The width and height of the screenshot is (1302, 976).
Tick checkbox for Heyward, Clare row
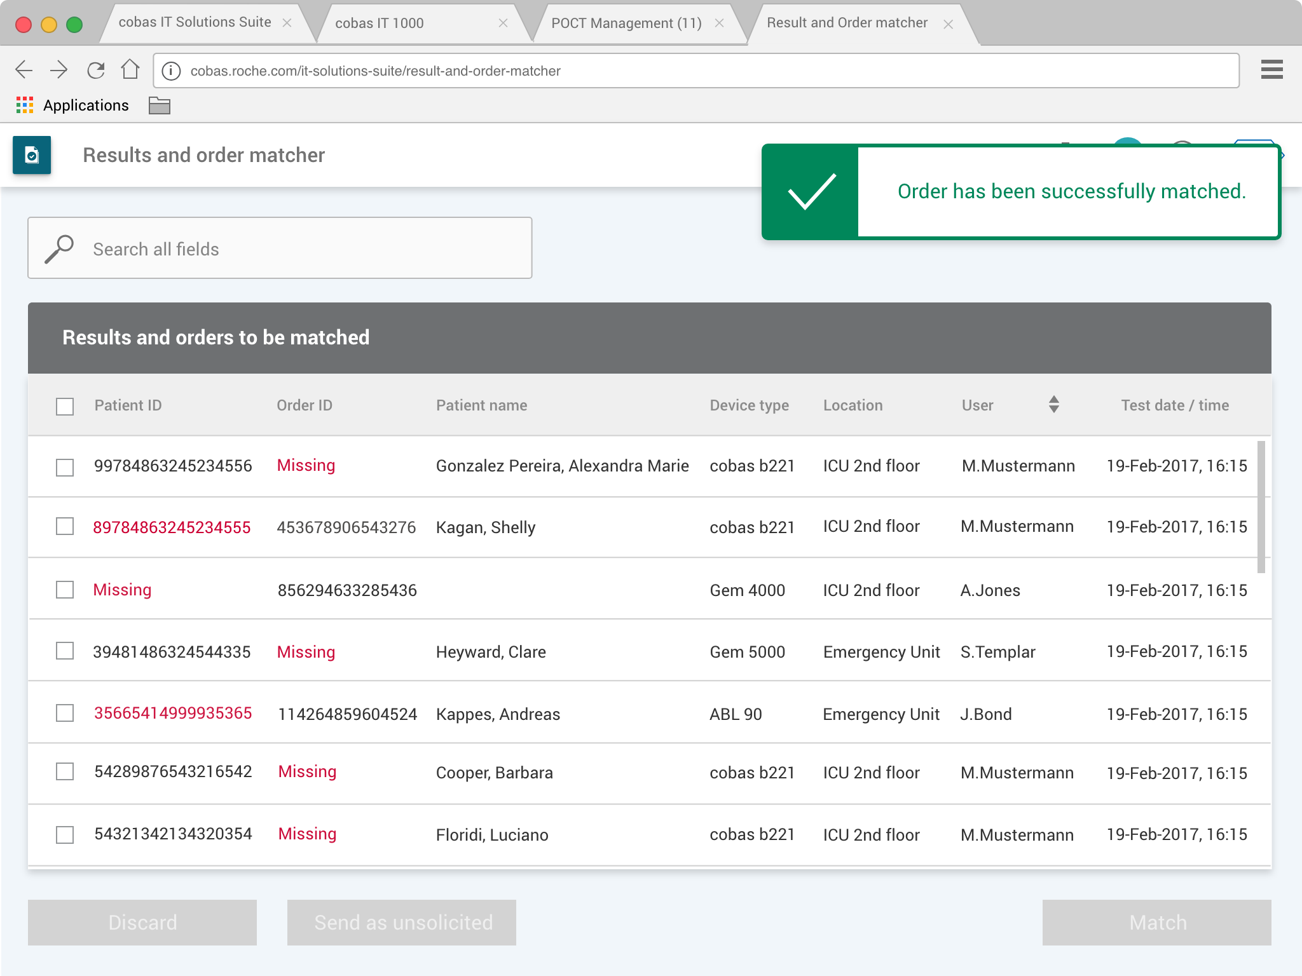pos(65,651)
